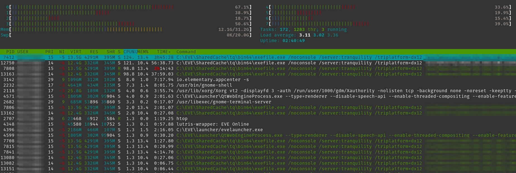Sort by the TIME+ column header
Image resolution: width=516 pixels, height=173 pixels.
point(164,52)
